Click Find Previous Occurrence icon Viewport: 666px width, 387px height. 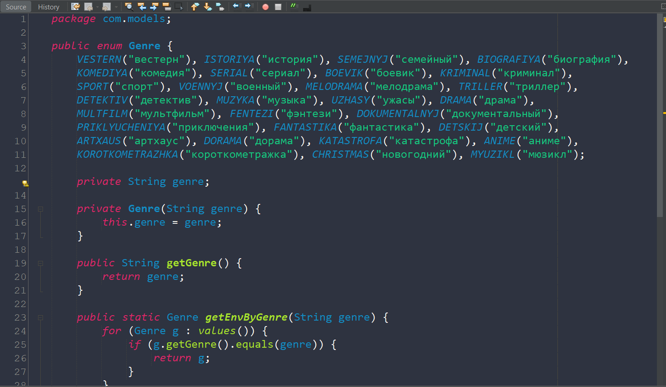pos(142,7)
